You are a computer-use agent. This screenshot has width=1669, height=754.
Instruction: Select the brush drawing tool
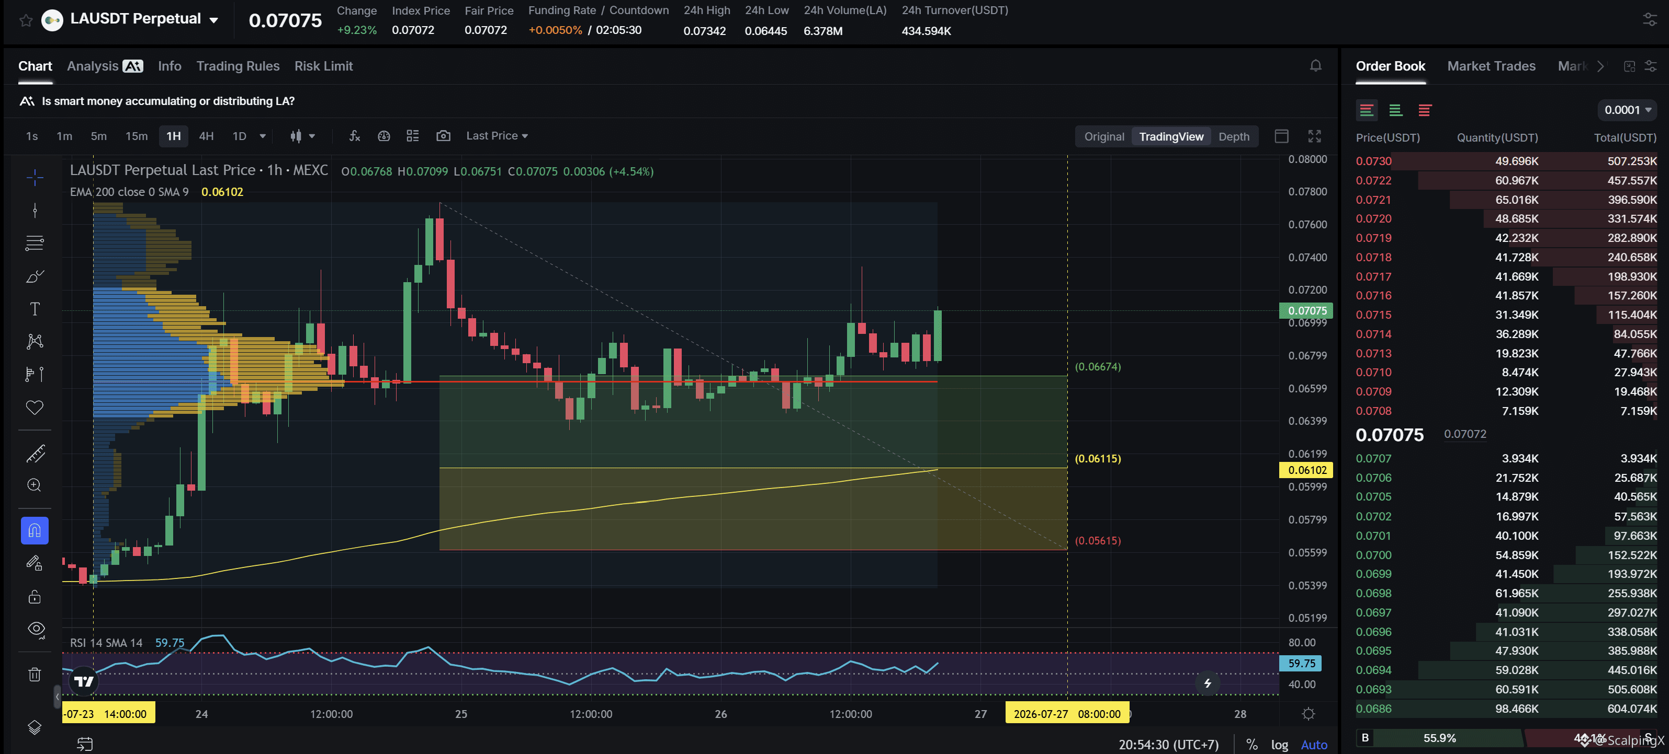pos(35,276)
